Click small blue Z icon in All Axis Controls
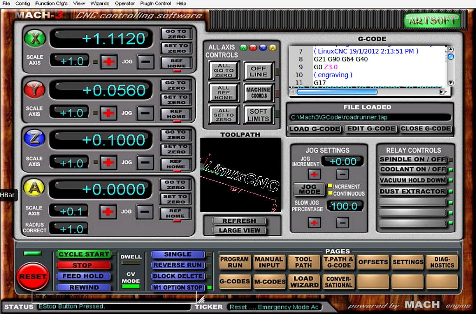Screen dimensions: 476x314 (x=263, y=47)
